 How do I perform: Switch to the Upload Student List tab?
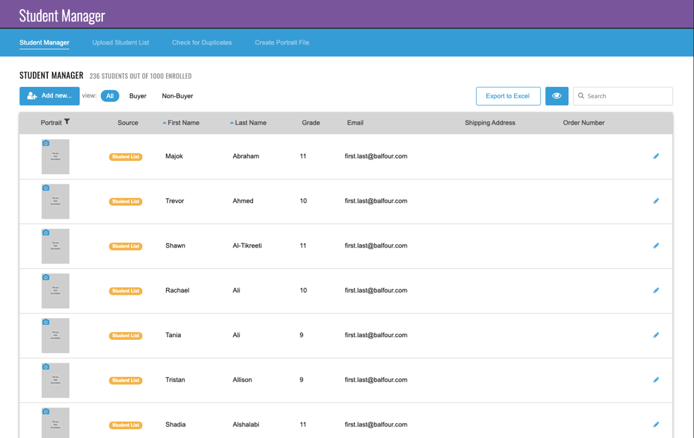tap(120, 42)
